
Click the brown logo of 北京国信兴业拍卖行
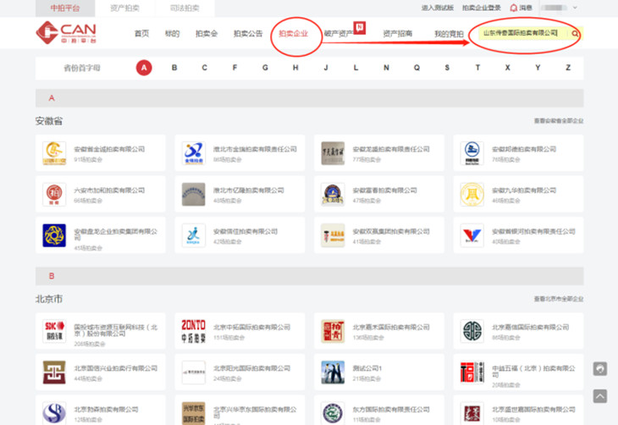54,372
